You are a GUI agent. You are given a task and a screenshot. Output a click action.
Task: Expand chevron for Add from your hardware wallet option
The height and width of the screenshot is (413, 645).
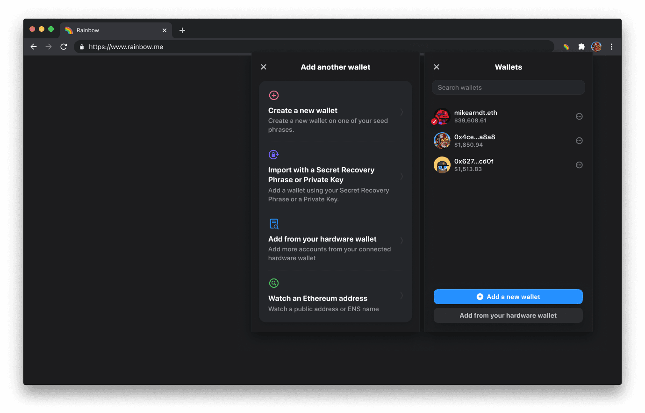[x=401, y=241]
